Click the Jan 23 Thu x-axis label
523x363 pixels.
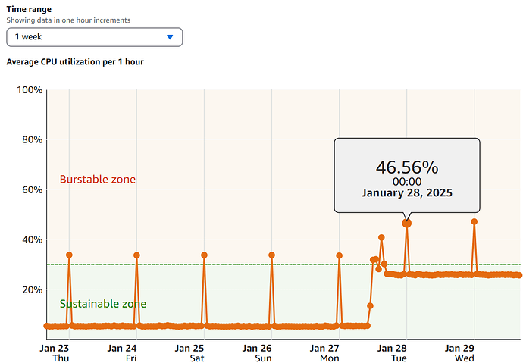pyautogui.click(x=55, y=353)
